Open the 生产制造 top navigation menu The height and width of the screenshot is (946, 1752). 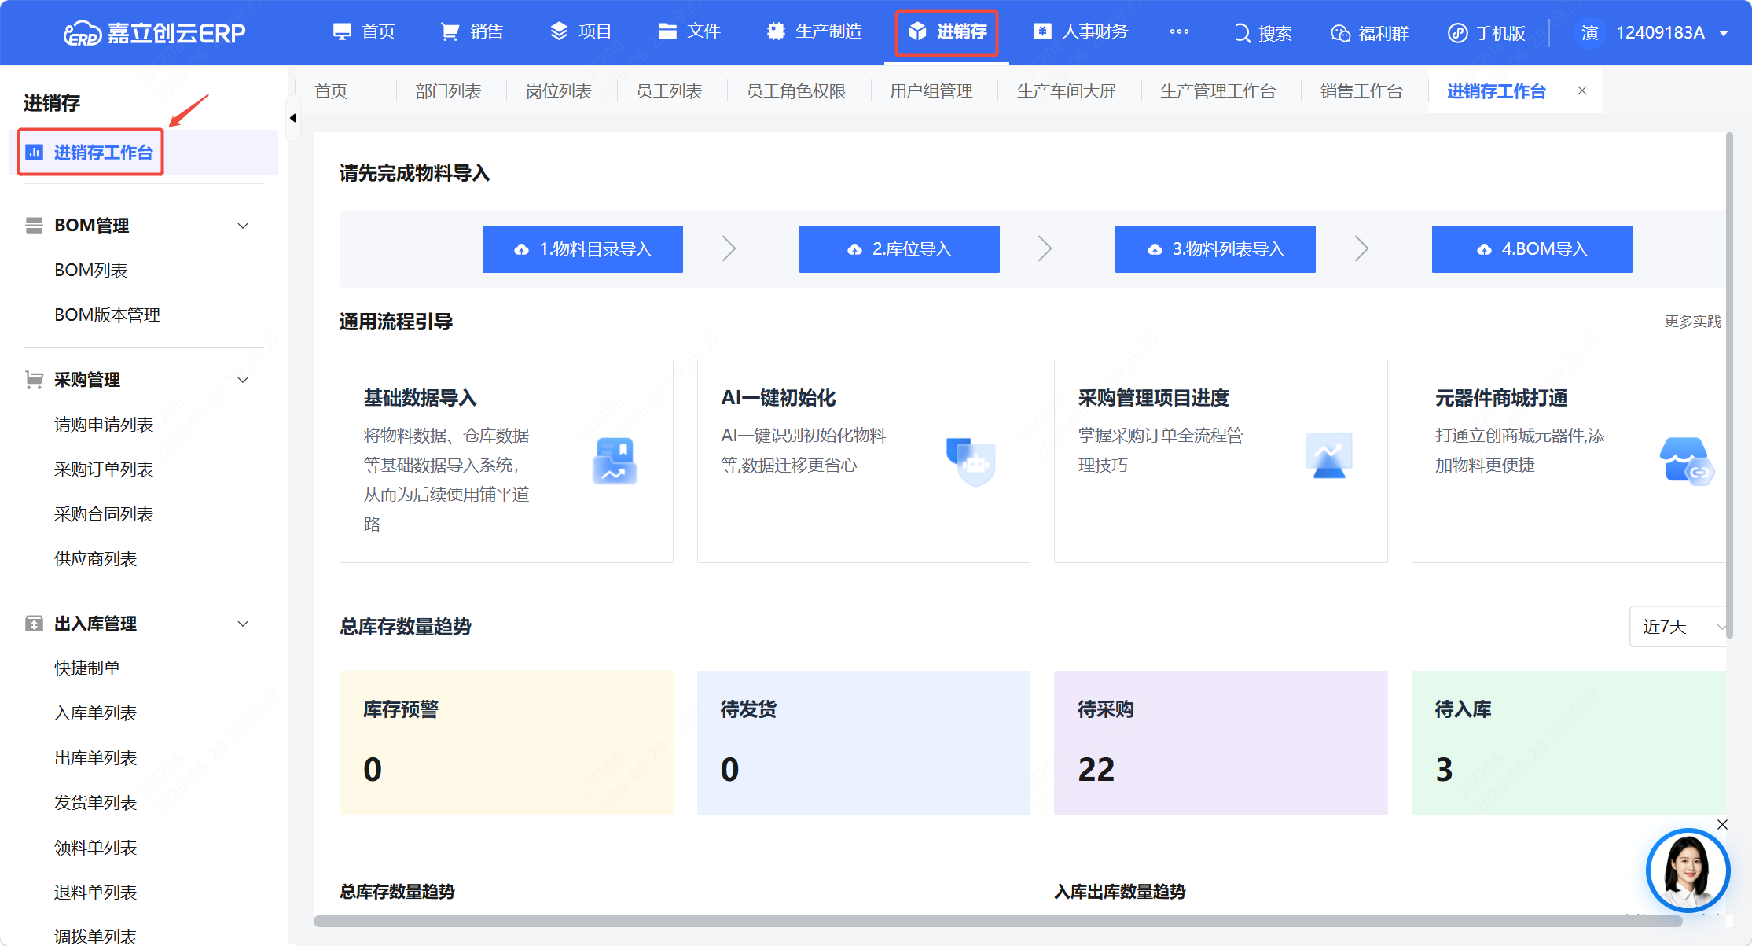click(x=814, y=31)
